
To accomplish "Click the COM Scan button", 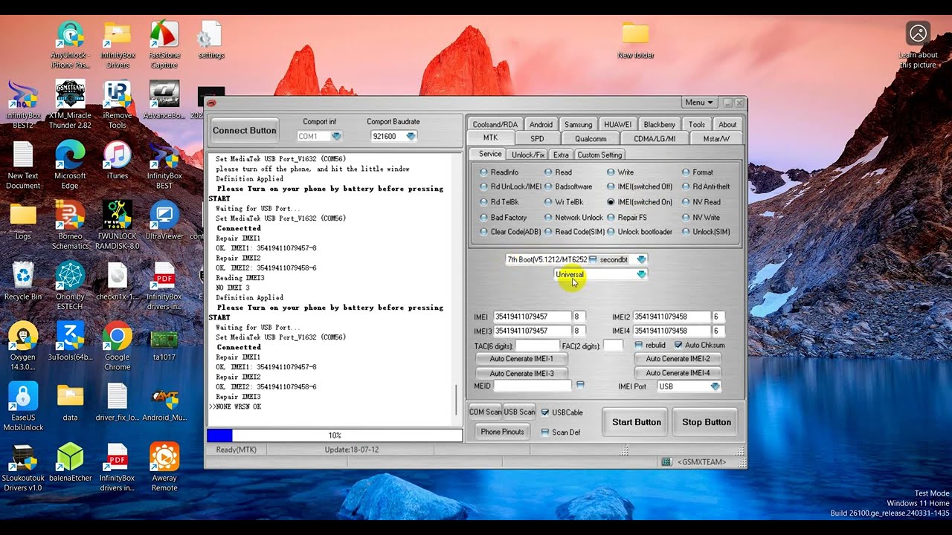I will (x=486, y=412).
